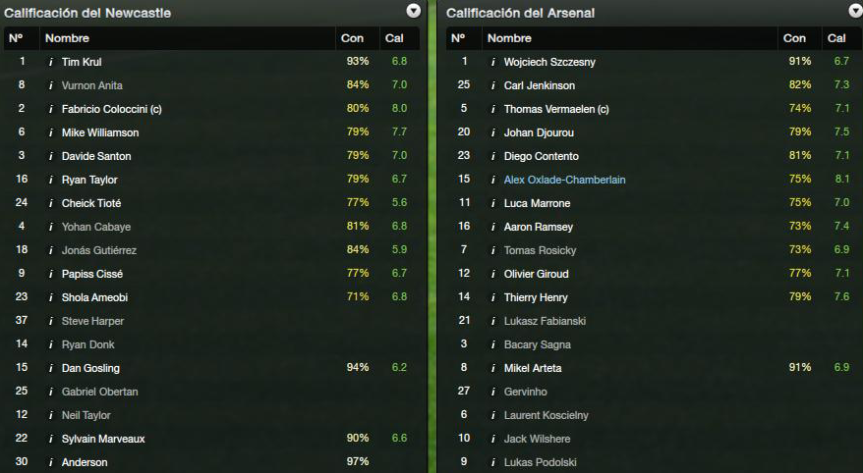
Task: Open info icon for Thierry Henry
Action: [x=493, y=297]
